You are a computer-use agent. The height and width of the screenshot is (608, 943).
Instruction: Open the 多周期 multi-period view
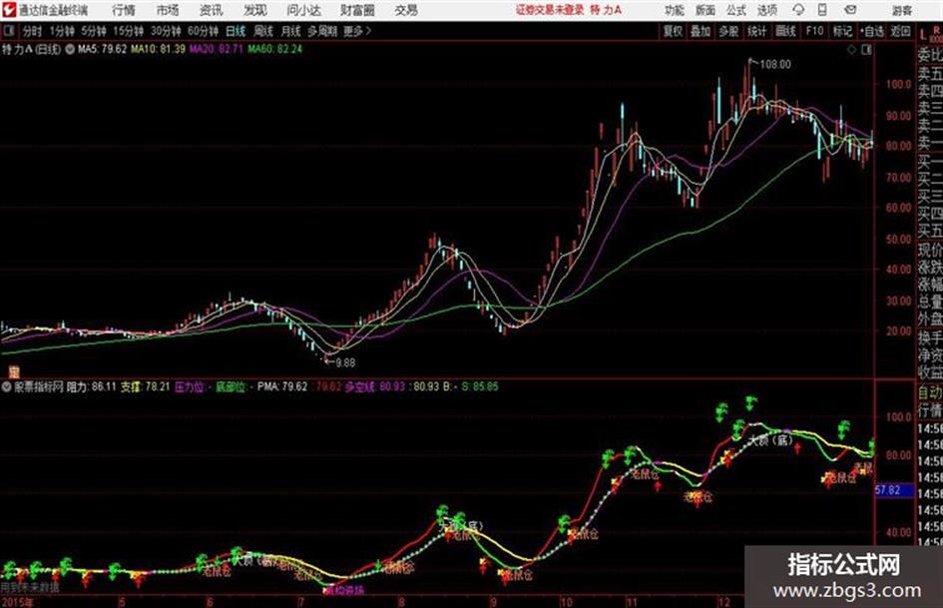(322, 31)
